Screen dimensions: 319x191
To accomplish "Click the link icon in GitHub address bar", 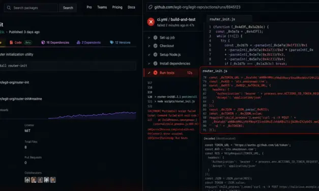I will (x=151, y=7).
